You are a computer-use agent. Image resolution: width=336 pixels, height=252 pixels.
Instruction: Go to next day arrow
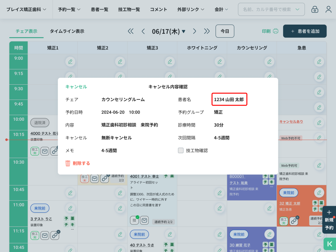(x=195, y=31)
